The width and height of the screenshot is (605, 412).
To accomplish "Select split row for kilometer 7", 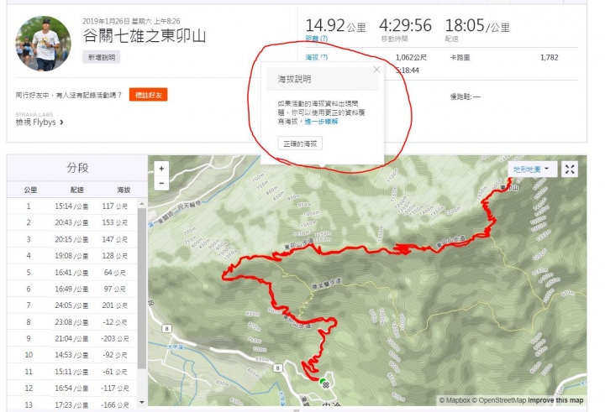I will (x=72, y=305).
